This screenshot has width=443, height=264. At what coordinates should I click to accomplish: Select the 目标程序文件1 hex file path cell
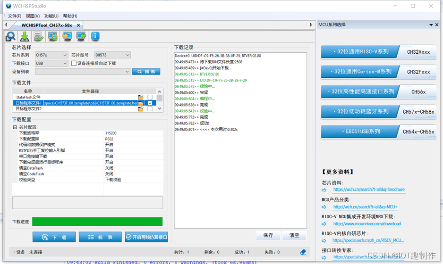click(91, 103)
